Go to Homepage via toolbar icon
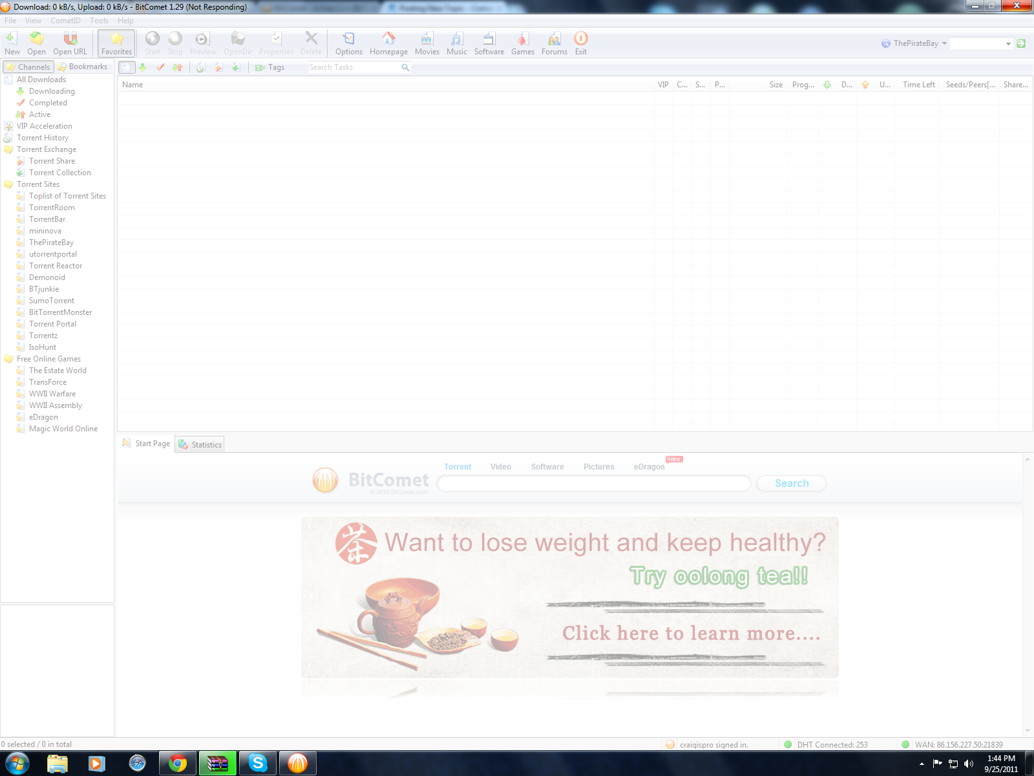 click(388, 43)
